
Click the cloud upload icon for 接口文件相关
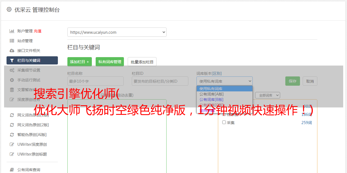click(12, 51)
